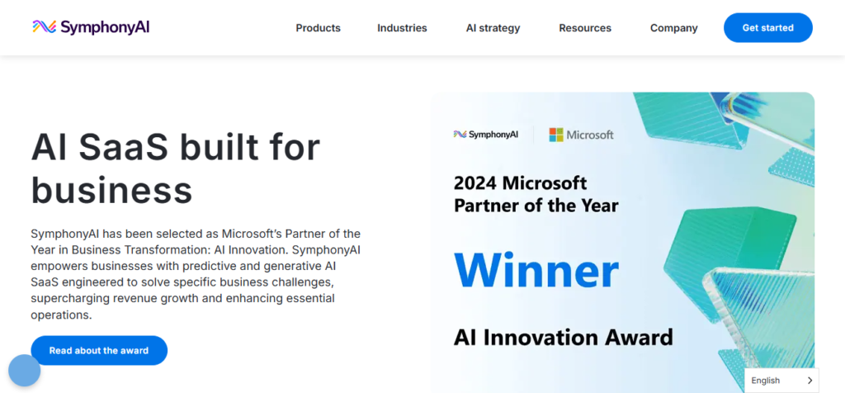Click the SymphonyAI wordmark in the header
This screenshot has width=845, height=393.
coord(105,27)
